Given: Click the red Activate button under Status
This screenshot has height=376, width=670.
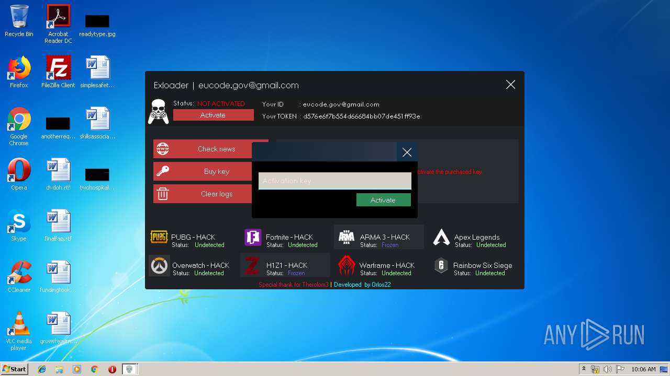Looking at the screenshot, I should 213,115.
